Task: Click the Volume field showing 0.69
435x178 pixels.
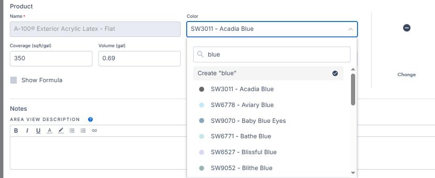Action: click(x=140, y=58)
